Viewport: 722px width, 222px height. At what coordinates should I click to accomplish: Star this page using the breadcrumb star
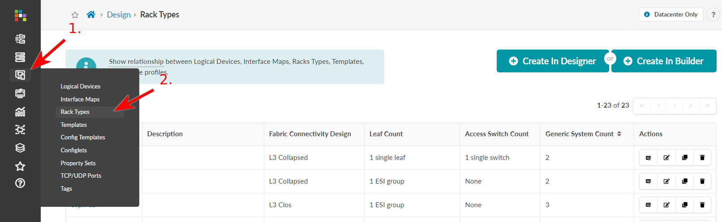75,15
